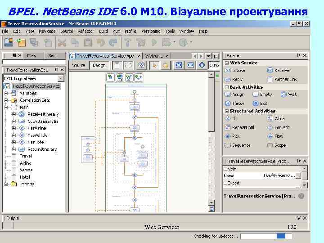The image size is (324, 243).
Task: Click the properties panel help icon
Action: click(301, 196)
